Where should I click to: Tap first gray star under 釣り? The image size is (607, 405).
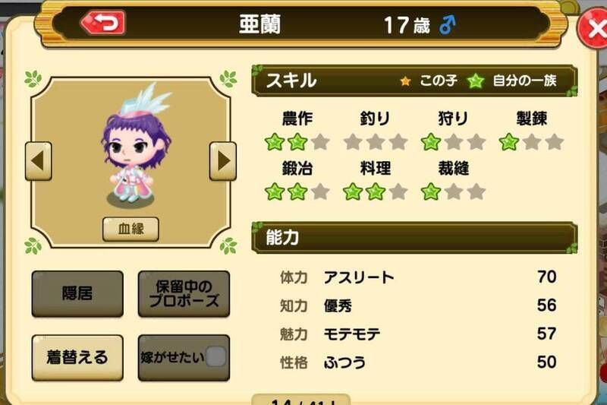353,142
